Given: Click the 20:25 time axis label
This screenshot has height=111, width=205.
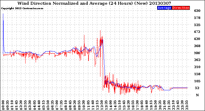Looking at the screenshot, I should (160, 105).
